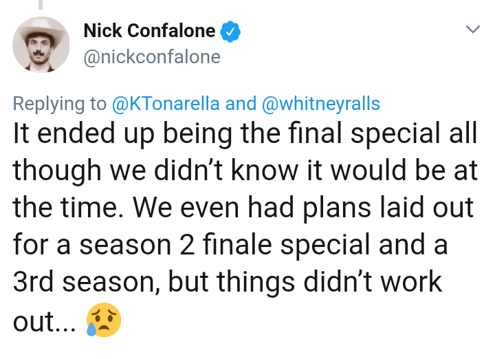Click the sad crying emoji
This screenshot has height=359, width=495.
click(104, 320)
